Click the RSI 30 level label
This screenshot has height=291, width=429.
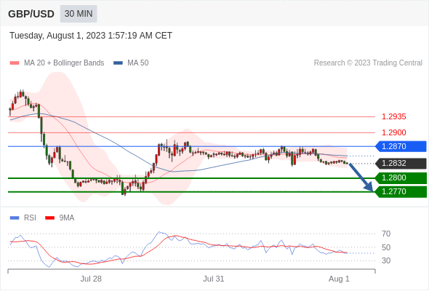(386, 260)
